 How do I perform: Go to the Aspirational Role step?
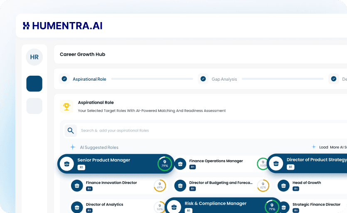89,79
